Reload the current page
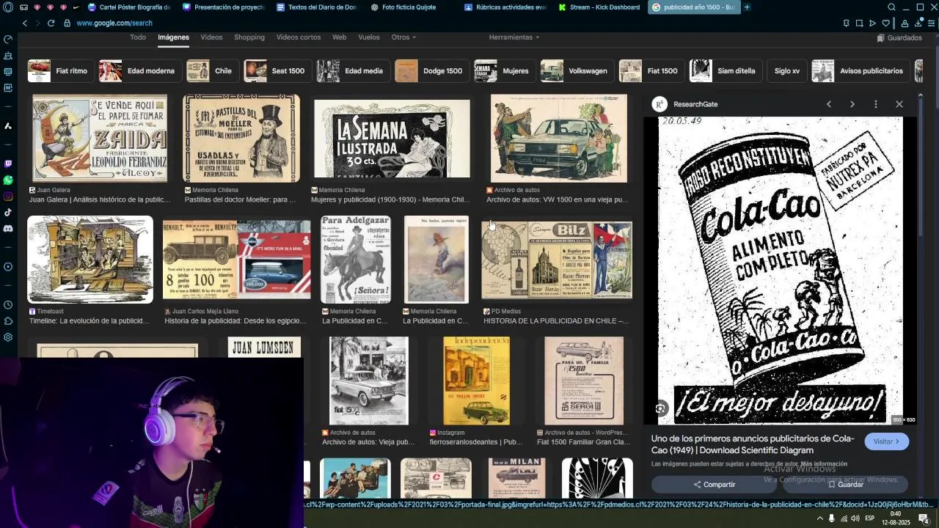Image resolution: width=939 pixels, height=528 pixels. tap(51, 23)
